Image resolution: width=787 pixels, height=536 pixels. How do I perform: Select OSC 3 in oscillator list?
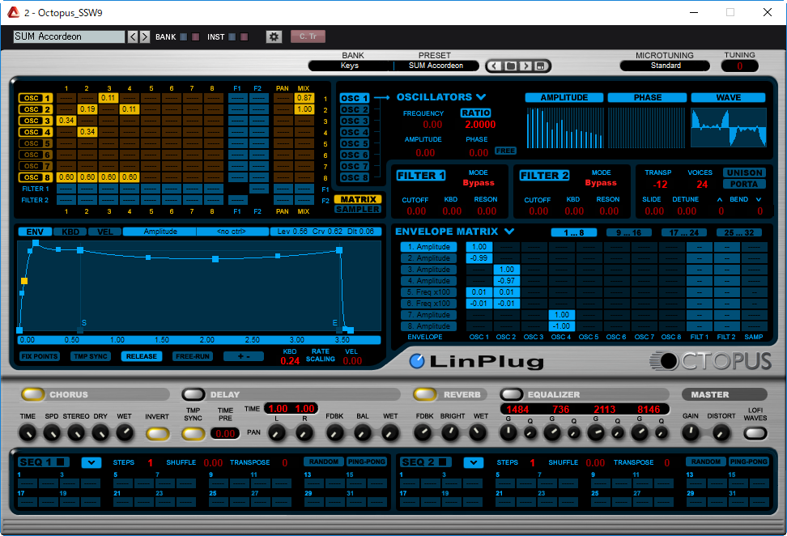(355, 121)
